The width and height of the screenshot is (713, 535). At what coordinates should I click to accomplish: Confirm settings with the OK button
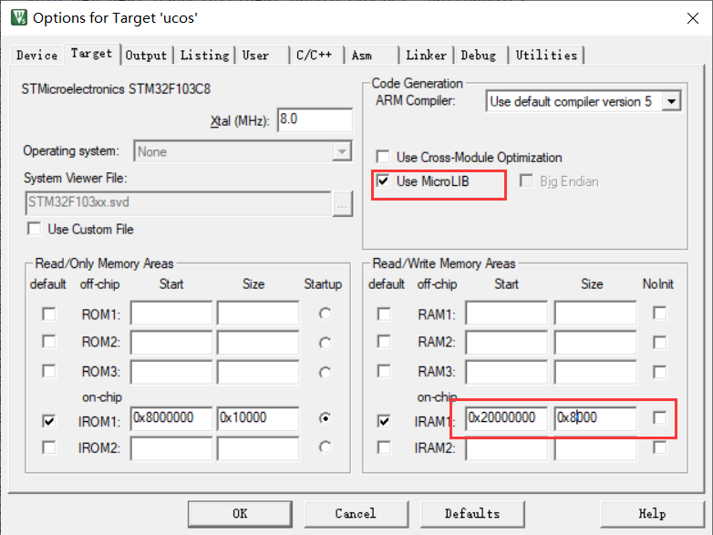[x=240, y=514]
